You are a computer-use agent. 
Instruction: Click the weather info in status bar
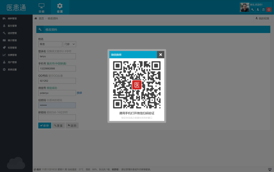point(94,169)
